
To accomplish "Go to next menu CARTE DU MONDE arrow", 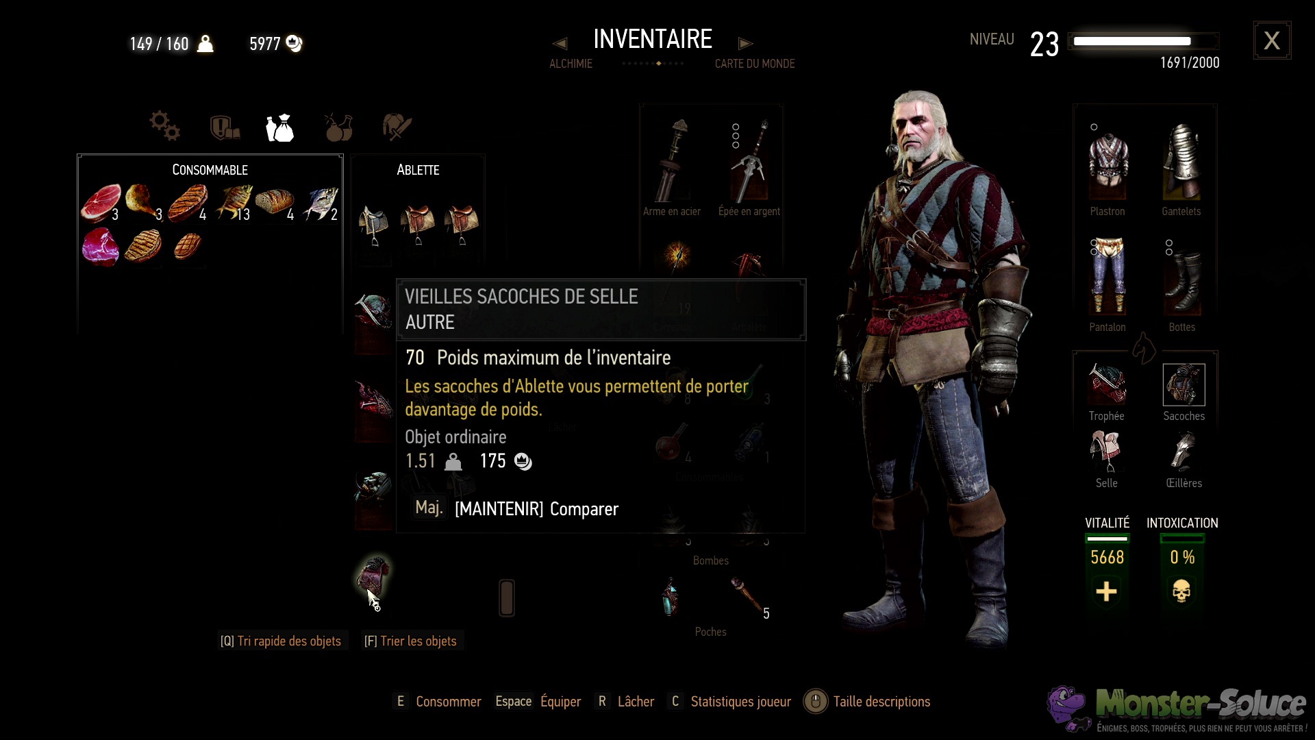I will 746,44.
